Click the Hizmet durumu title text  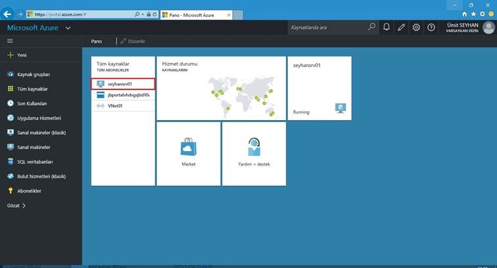(179, 64)
